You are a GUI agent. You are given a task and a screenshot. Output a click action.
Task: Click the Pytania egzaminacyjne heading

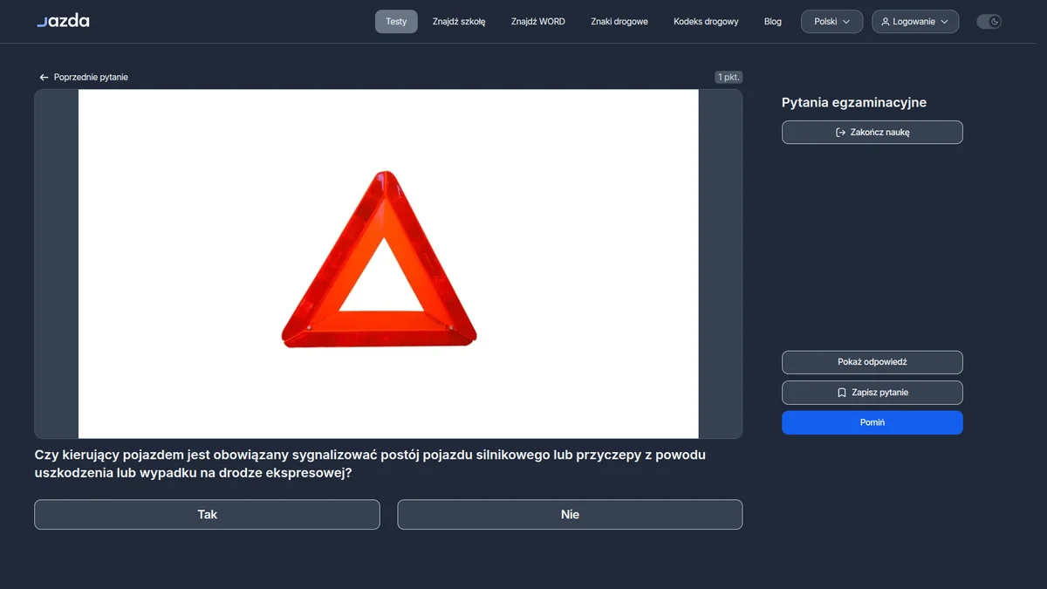point(854,103)
